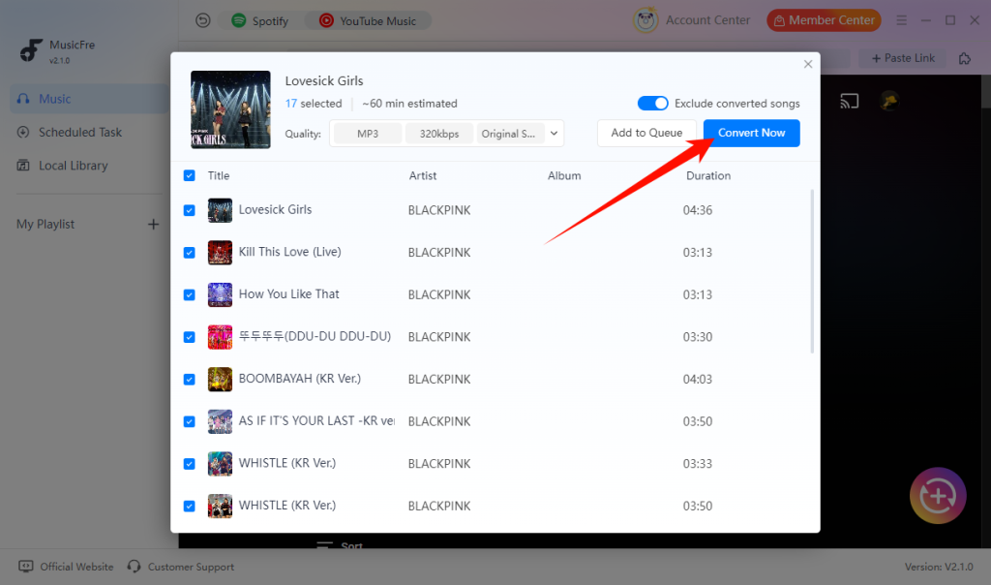Select the MP3 format option
991x585 pixels.
[x=368, y=134]
